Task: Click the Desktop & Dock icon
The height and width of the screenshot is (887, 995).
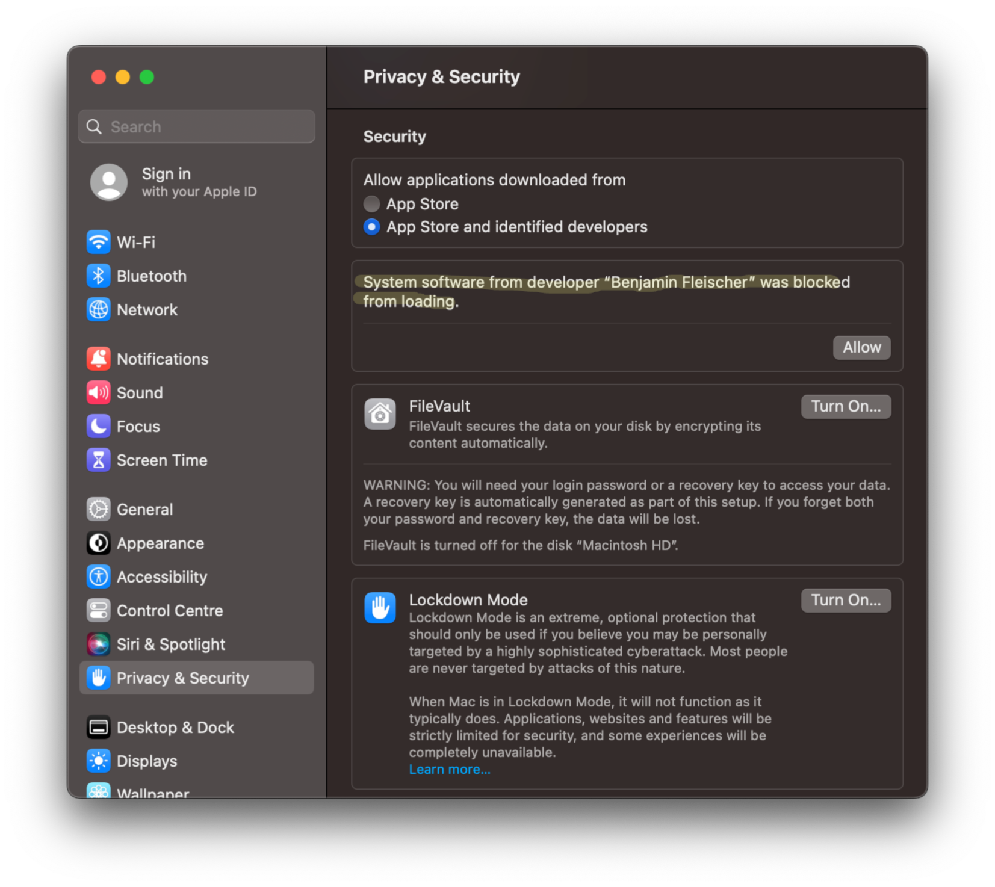Action: (x=98, y=727)
